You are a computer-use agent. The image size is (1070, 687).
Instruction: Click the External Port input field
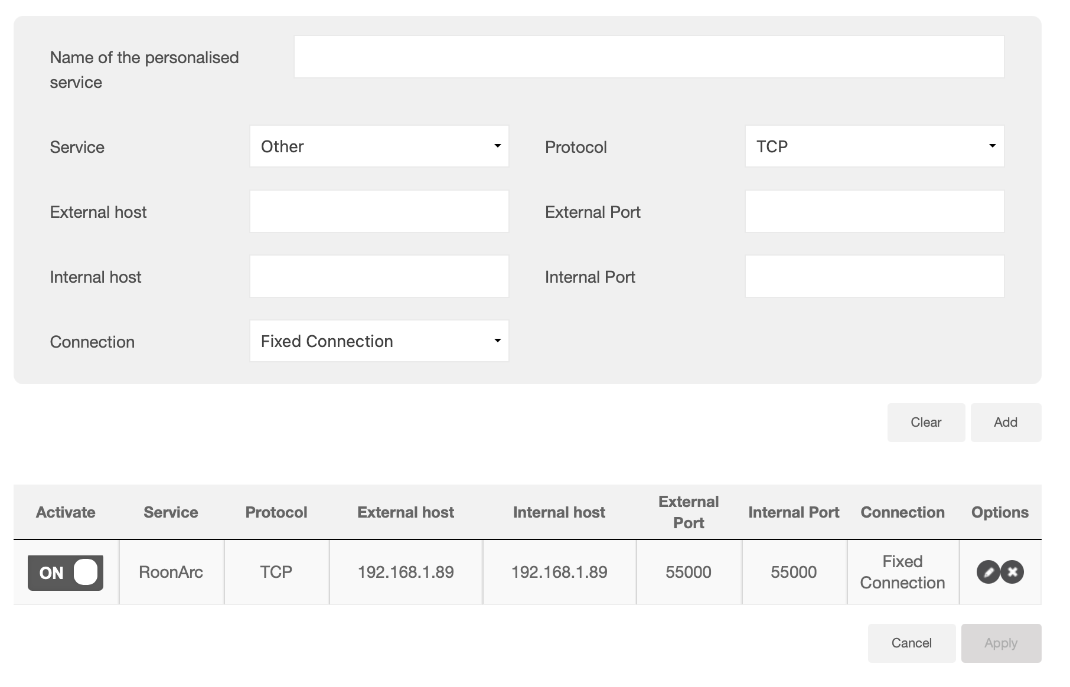[874, 211]
